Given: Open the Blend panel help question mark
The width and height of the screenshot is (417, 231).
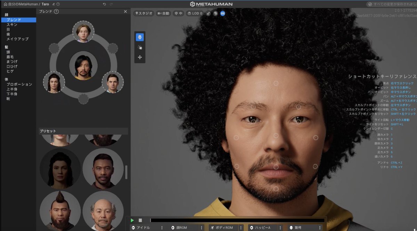Looking at the screenshot, I should pyautogui.click(x=56, y=11).
